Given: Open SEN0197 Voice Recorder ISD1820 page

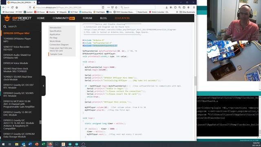Looking at the screenshot, I should (17, 48).
